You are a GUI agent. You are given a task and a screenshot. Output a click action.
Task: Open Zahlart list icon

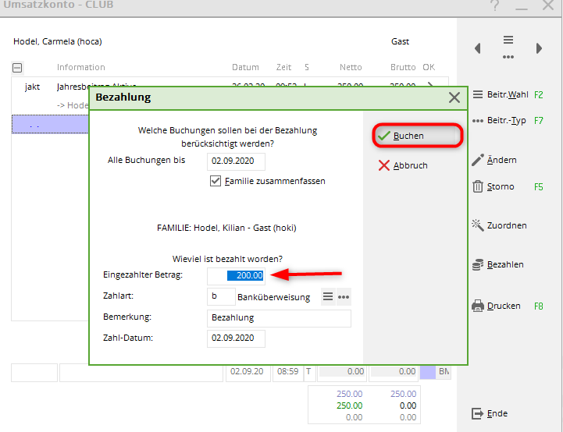click(x=329, y=297)
